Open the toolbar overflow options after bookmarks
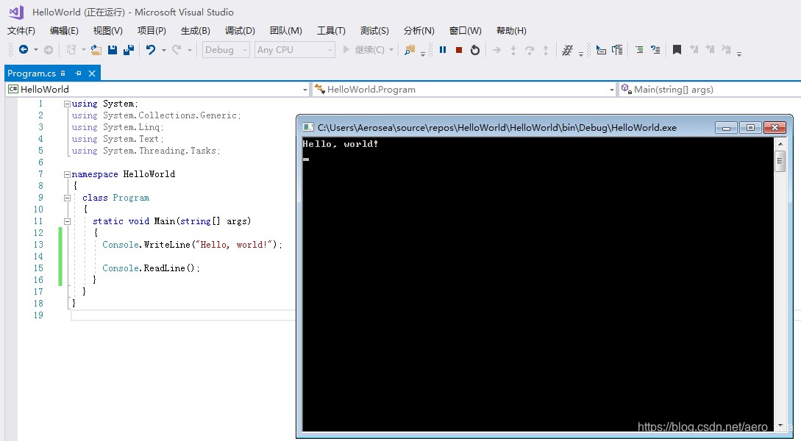This screenshot has width=801, height=441. pyautogui.click(x=738, y=53)
